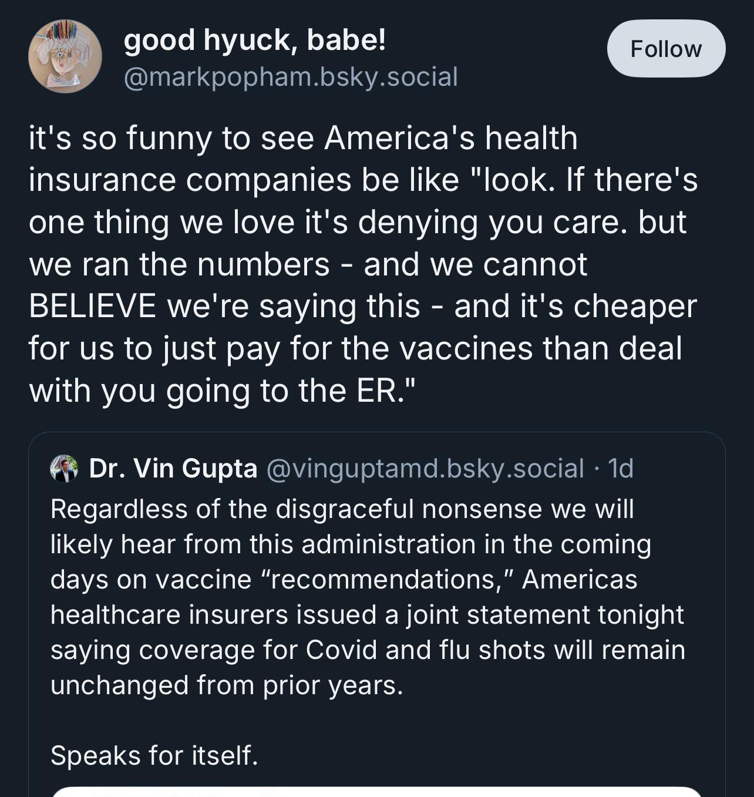
Task: Click the Dr. Vin Gupta display name
Action: tap(173, 468)
